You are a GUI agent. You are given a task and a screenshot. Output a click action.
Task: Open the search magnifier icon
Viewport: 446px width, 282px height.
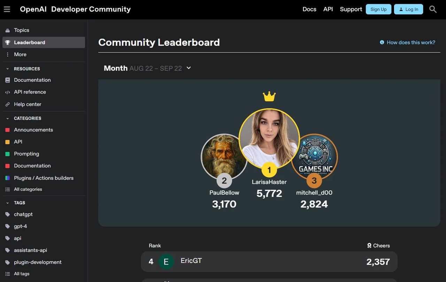pos(433,9)
